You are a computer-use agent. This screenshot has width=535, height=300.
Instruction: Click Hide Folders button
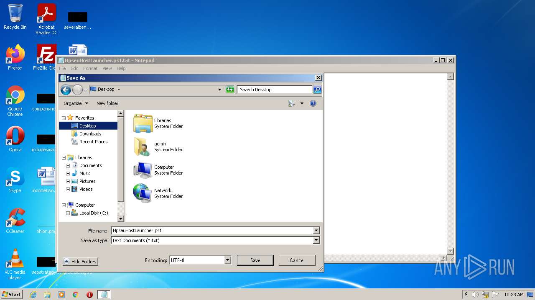point(80,262)
